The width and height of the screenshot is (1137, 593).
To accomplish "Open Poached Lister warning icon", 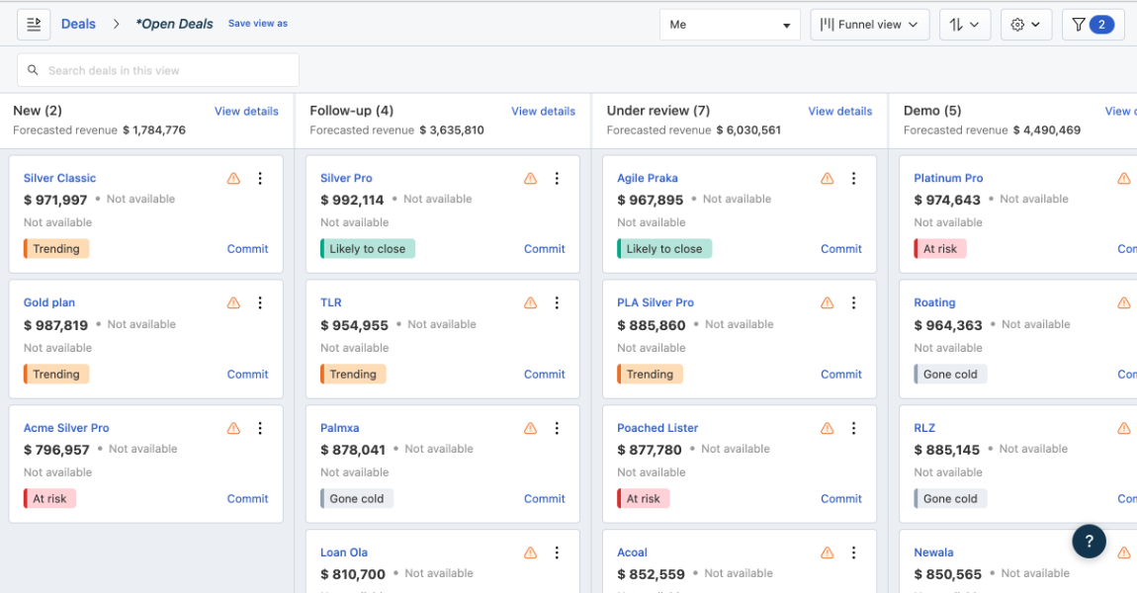I will [x=827, y=428].
